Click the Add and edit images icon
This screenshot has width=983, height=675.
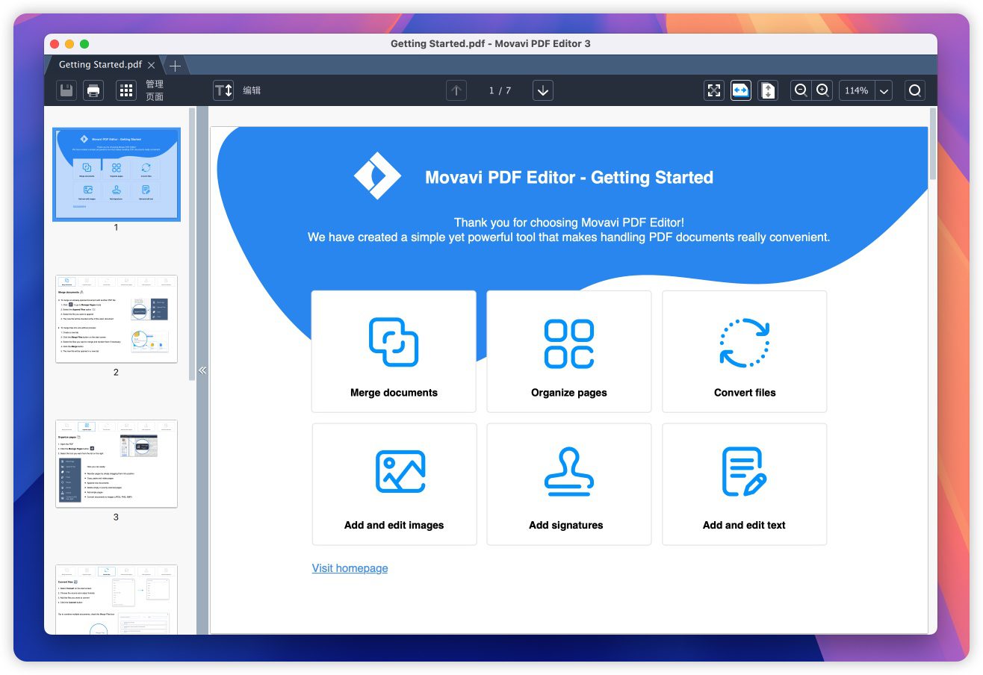coord(400,471)
